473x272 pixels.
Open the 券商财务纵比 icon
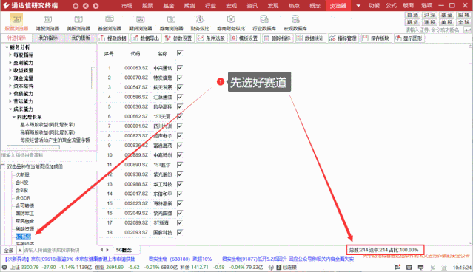(231, 23)
